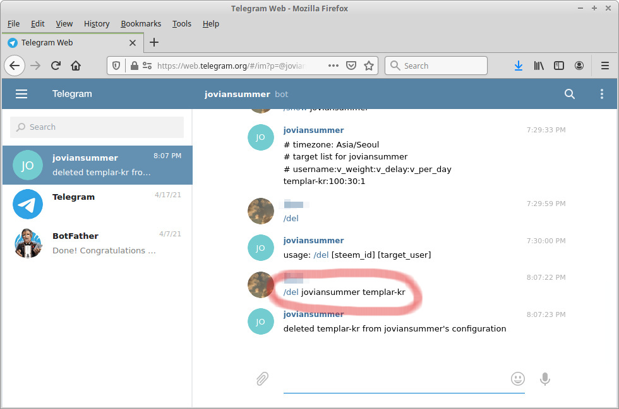Open the Edit menu

(37, 24)
